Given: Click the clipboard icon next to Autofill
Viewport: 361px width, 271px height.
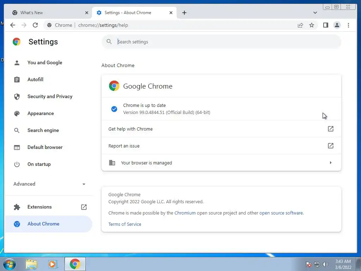Looking at the screenshot, I should click(x=17, y=79).
